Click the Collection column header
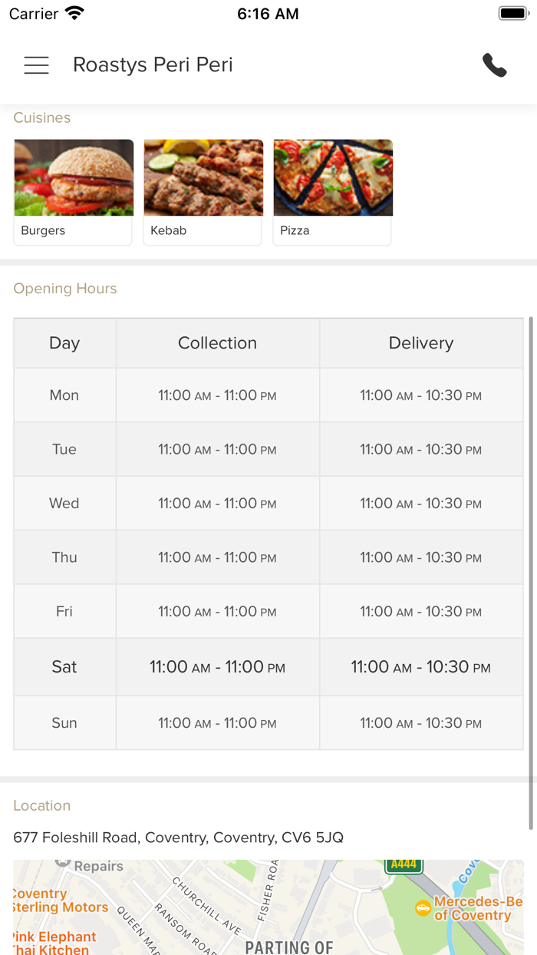 pos(217,343)
